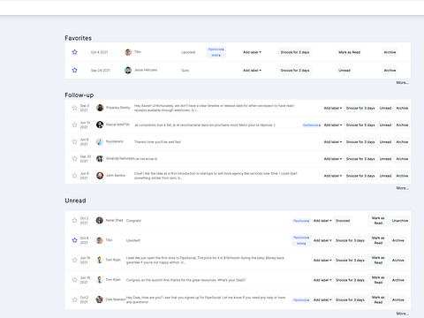424x318 pixels.
Task: Open Add label dropdown for Priyanka Shetty
Action: 333,108
